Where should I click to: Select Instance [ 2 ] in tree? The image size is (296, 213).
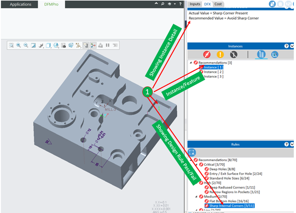[213, 72]
